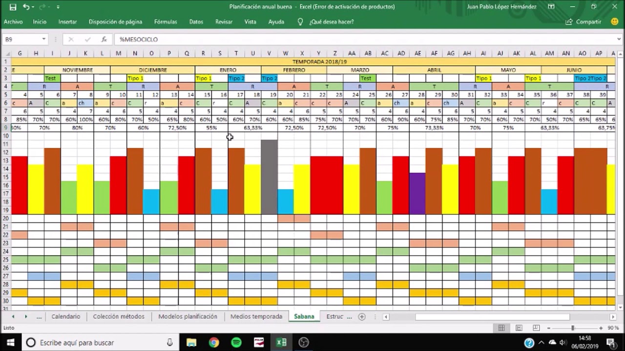Select the Revisar ribbon tab
This screenshot has width=625, height=351.
pos(224,21)
